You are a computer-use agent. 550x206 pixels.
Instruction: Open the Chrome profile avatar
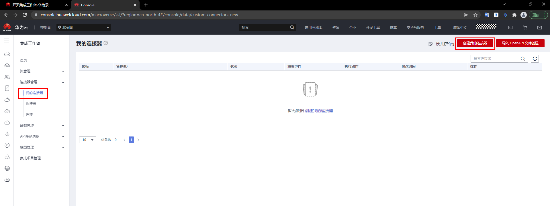524,15
